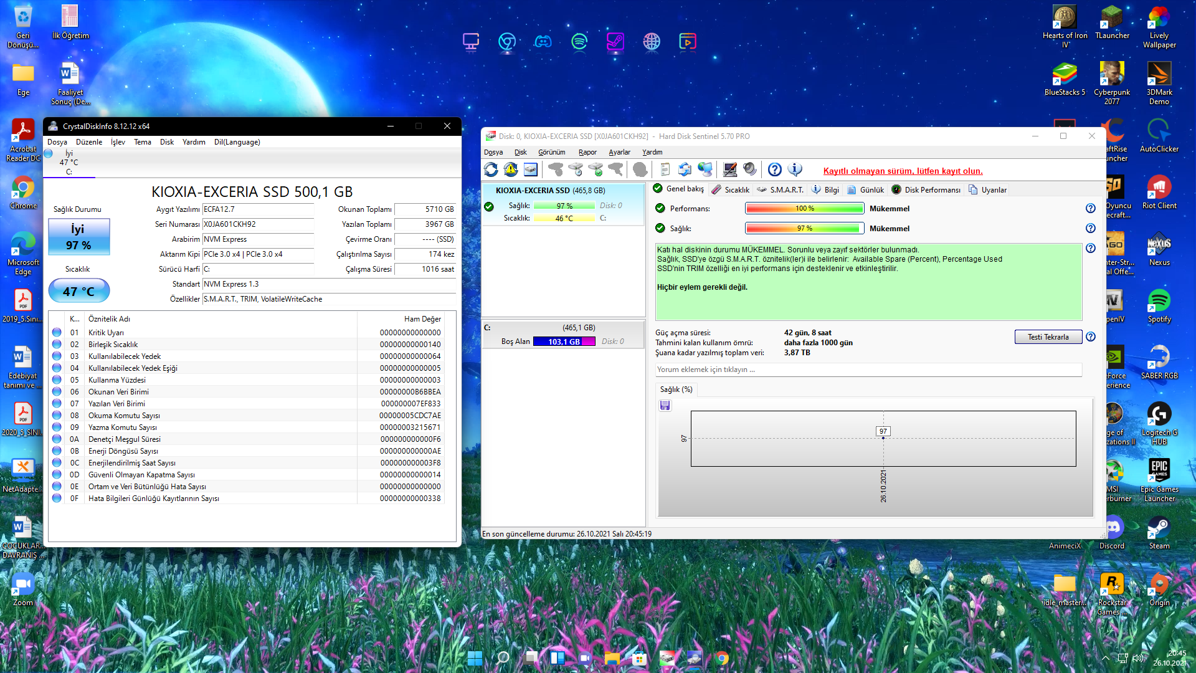Open Microsoft Store from the taskbar
Viewport: 1196px width, 673px height.
(x=639, y=658)
